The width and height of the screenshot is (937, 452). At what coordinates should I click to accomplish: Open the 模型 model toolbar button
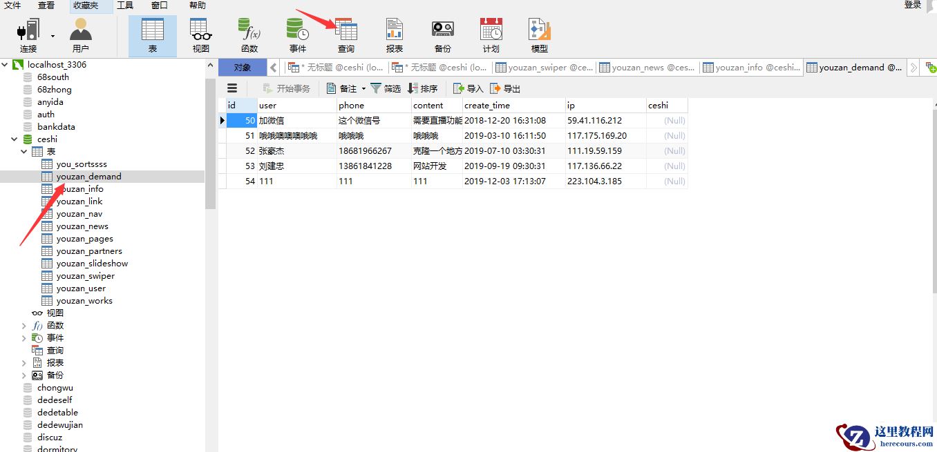pyautogui.click(x=540, y=35)
